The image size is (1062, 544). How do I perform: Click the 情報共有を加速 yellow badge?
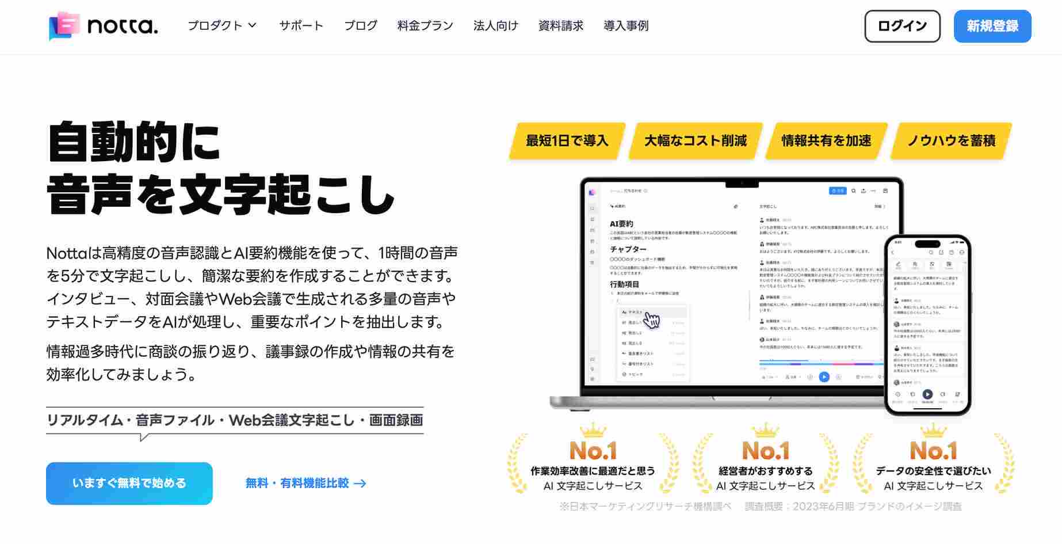coord(826,140)
